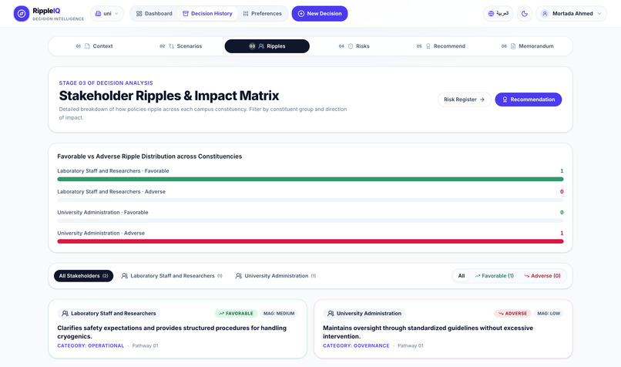
Task: Click the plus icon in New Decision
Action: coord(301,13)
